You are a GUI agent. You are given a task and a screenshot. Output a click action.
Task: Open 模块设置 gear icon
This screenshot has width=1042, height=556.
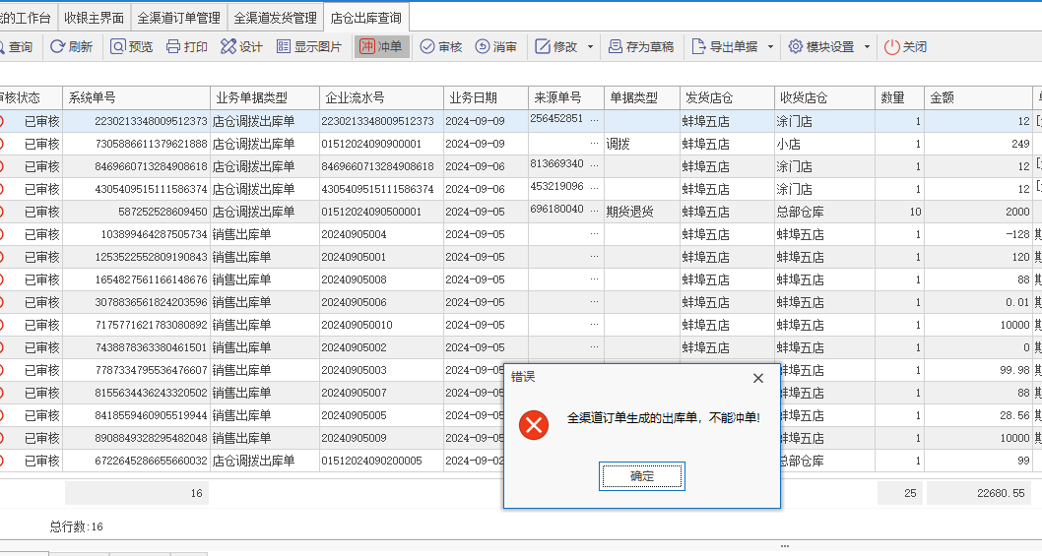(796, 46)
